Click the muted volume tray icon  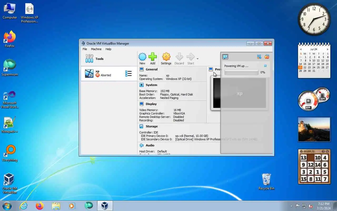(311, 206)
